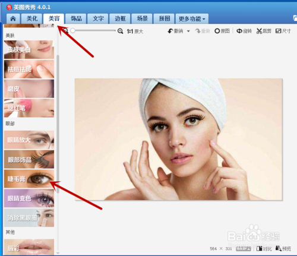The image size is (297, 256).
Task: Show the original image (原图)
Action: (222, 31)
